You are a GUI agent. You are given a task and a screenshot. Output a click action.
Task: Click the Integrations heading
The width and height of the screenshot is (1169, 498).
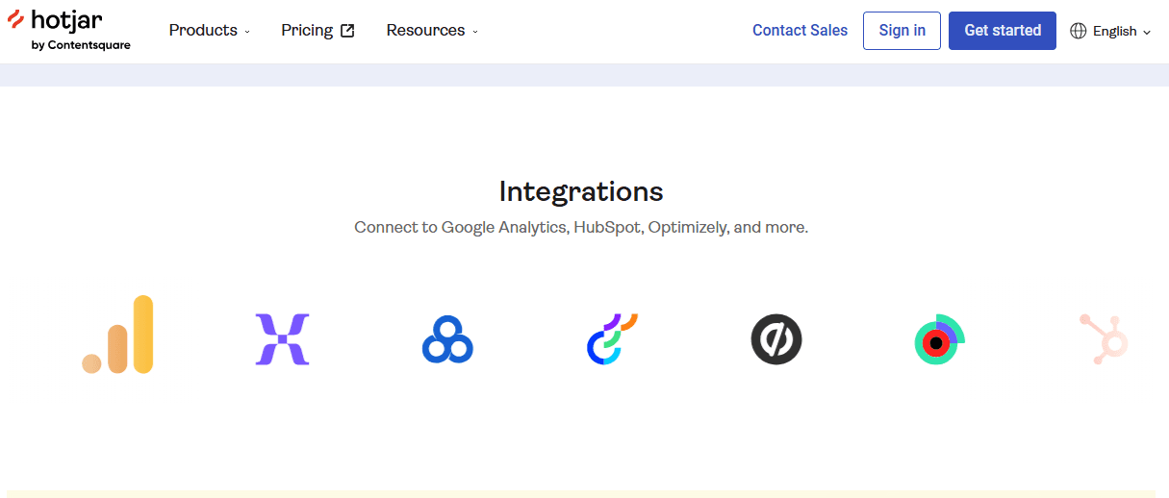pyautogui.click(x=581, y=191)
